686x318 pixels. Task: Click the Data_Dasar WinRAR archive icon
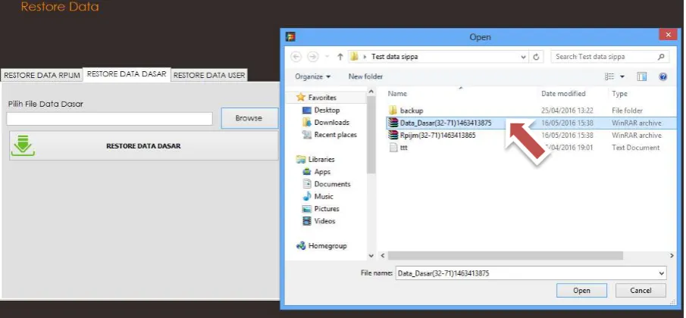tap(393, 123)
